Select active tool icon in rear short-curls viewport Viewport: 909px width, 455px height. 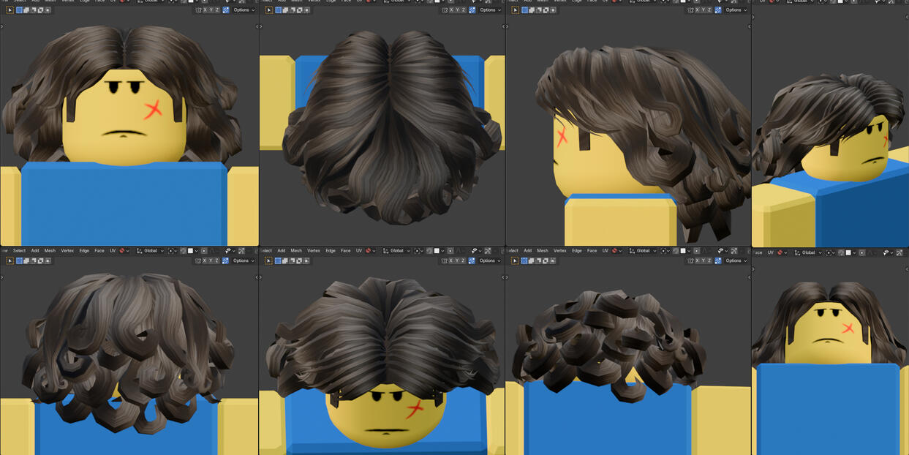pyautogui.click(x=515, y=260)
